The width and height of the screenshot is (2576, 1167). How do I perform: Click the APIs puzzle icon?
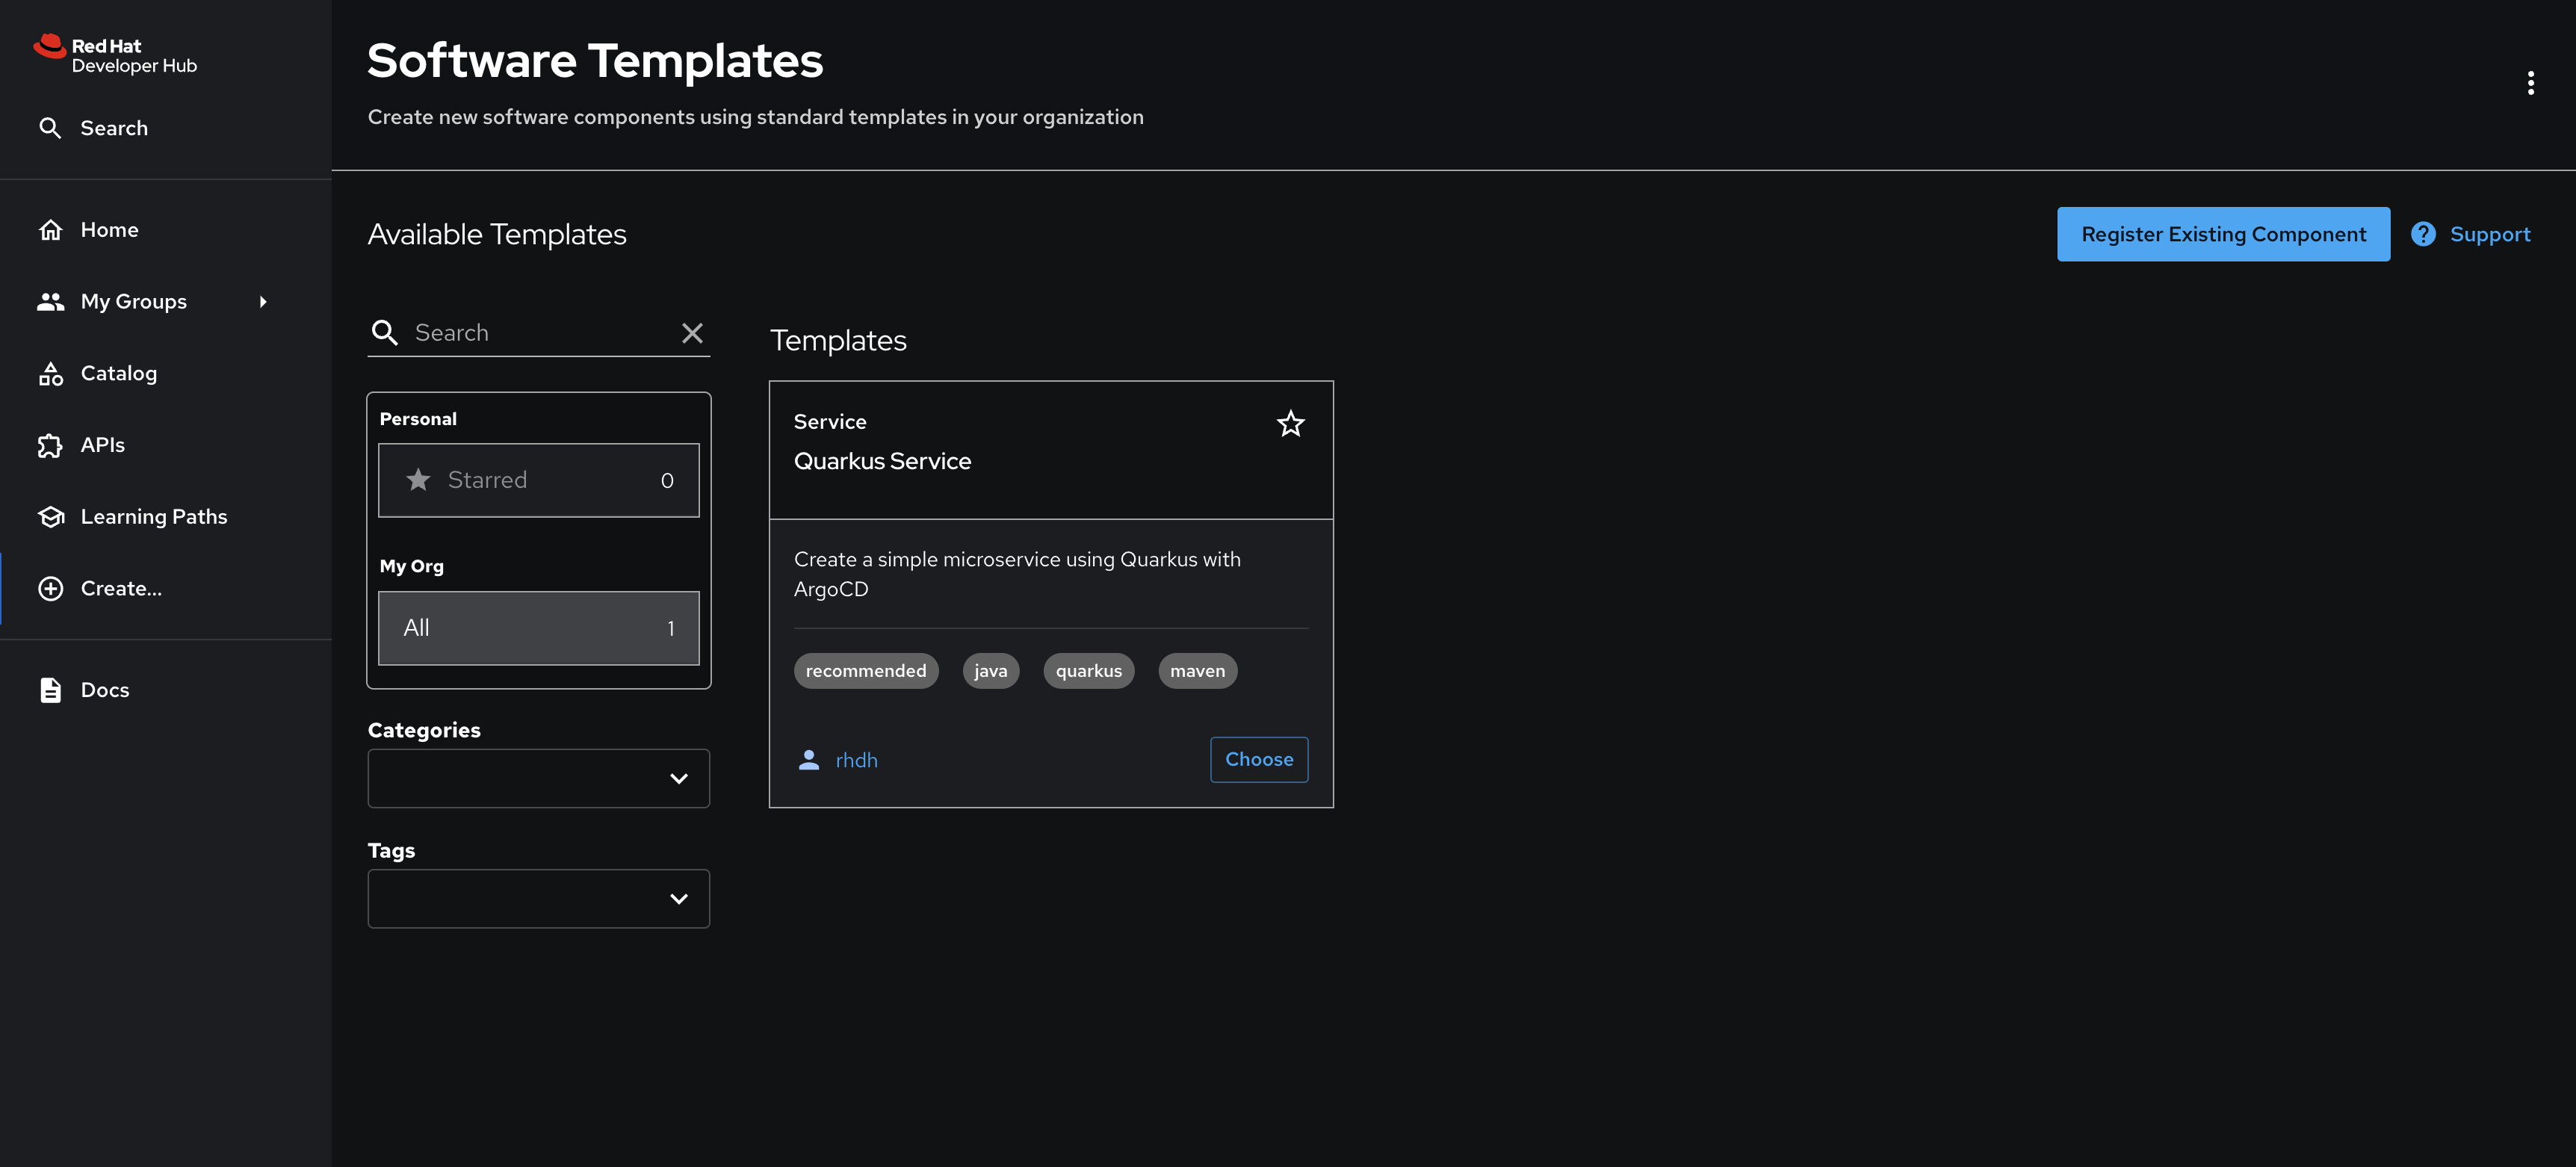point(50,445)
